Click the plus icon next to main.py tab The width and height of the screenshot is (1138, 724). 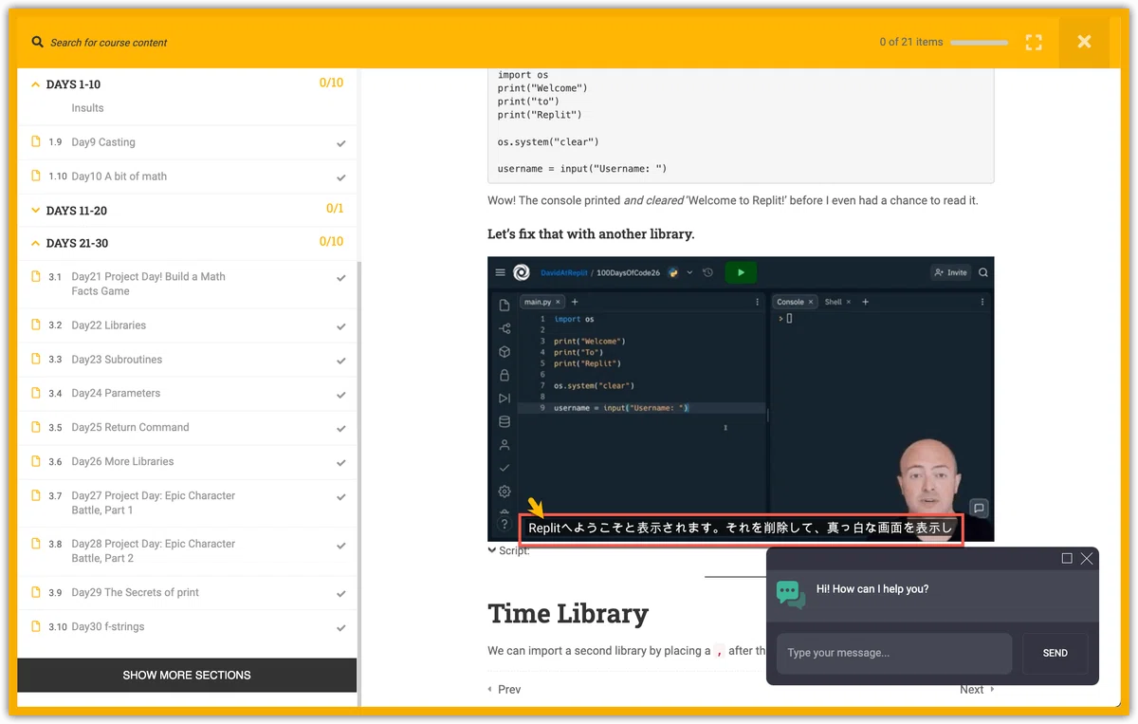(x=575, y=302)
